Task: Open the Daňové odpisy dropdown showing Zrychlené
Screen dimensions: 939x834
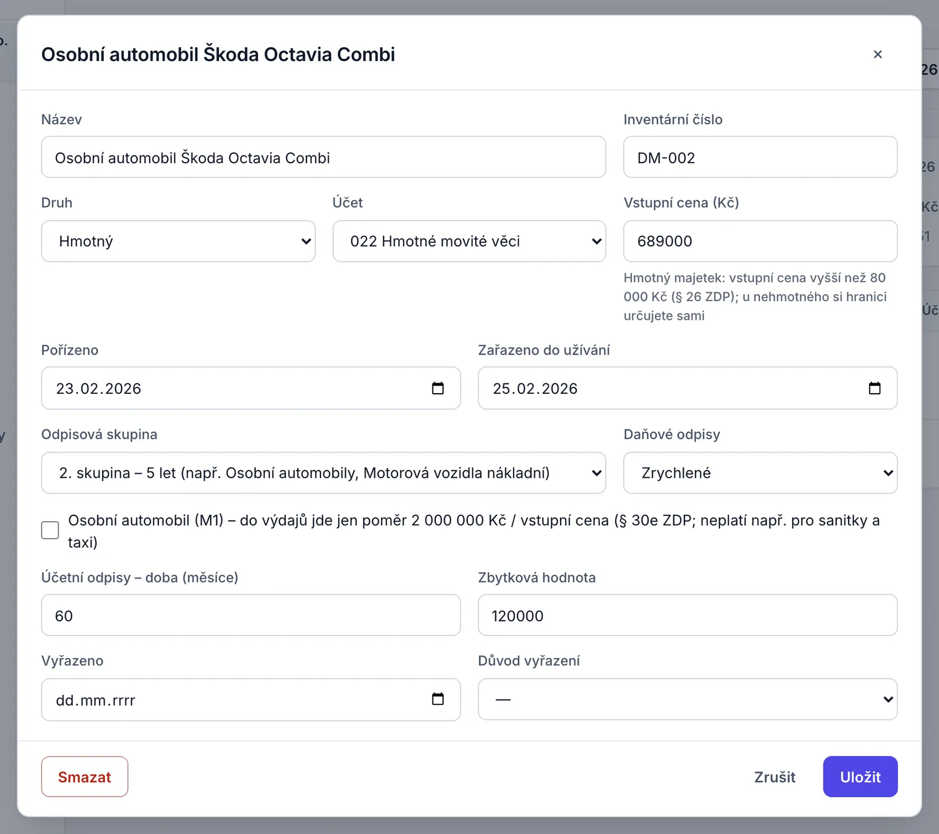Action: [x=760, y=472]
